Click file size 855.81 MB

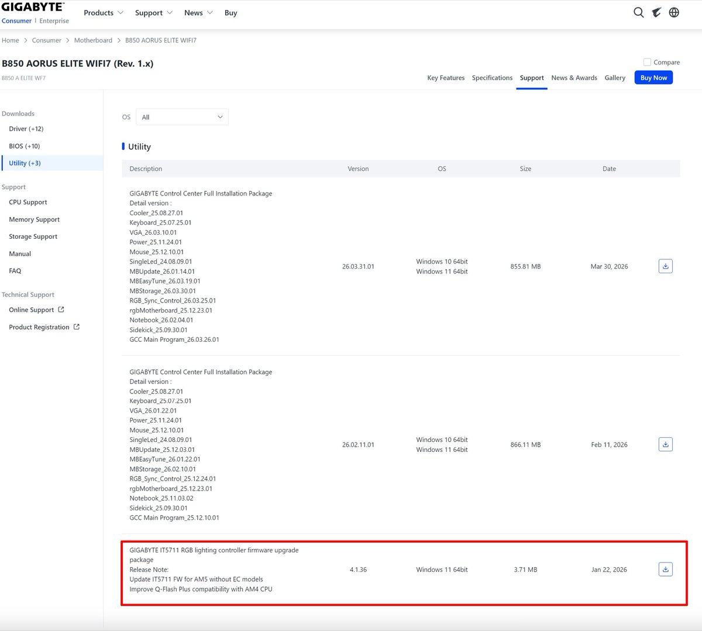525,266
